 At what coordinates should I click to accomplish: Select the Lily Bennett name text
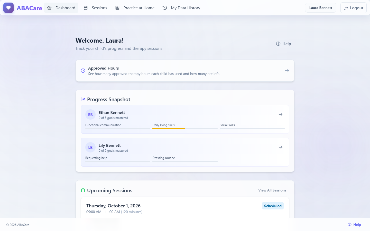point(110,146)
